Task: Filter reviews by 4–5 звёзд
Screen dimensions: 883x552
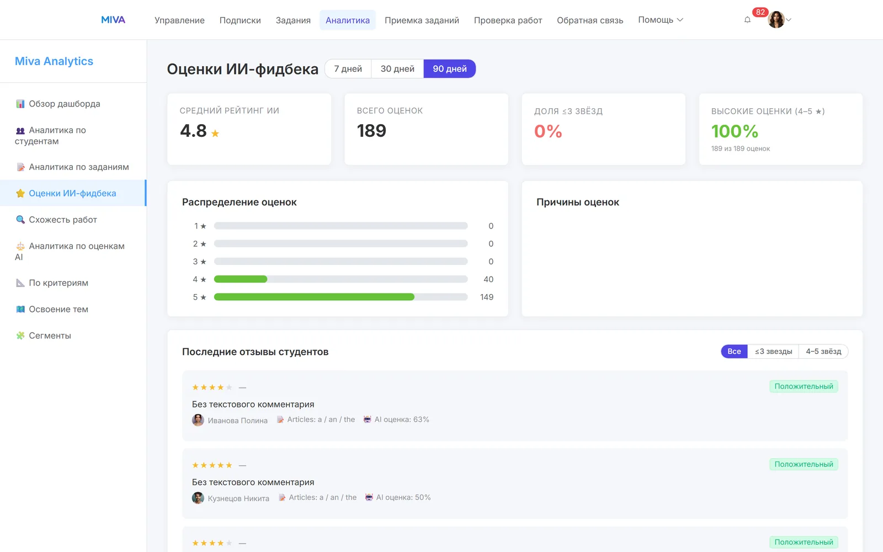Action: click(x=823, y=352)
